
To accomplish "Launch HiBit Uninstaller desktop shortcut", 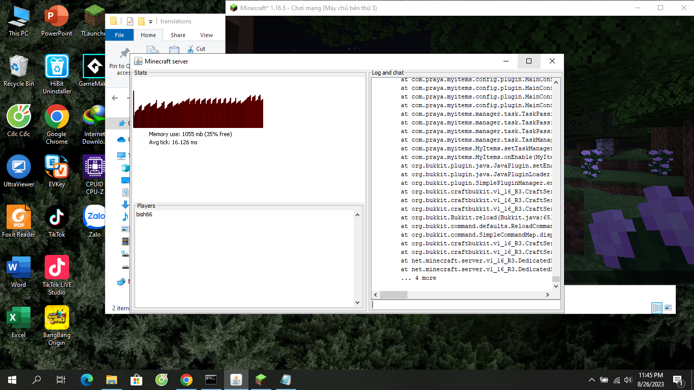I will tap(56, 75).
